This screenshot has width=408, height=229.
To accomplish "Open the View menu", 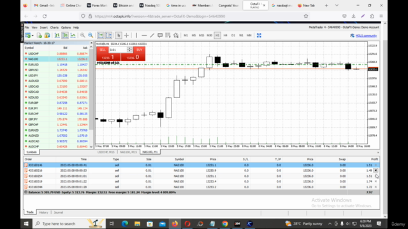I will (x=34, y=27).
